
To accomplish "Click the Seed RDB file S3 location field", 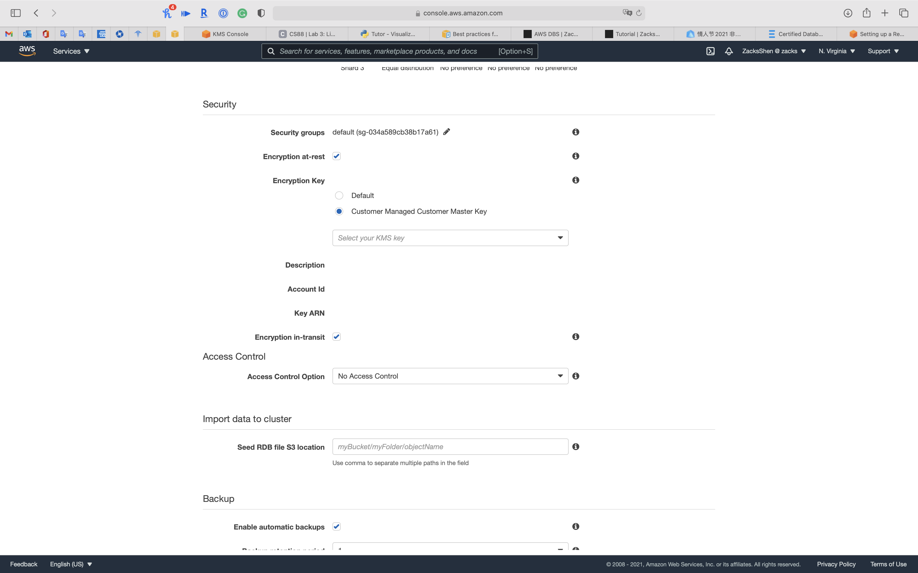I will click(x=450, y=446).
